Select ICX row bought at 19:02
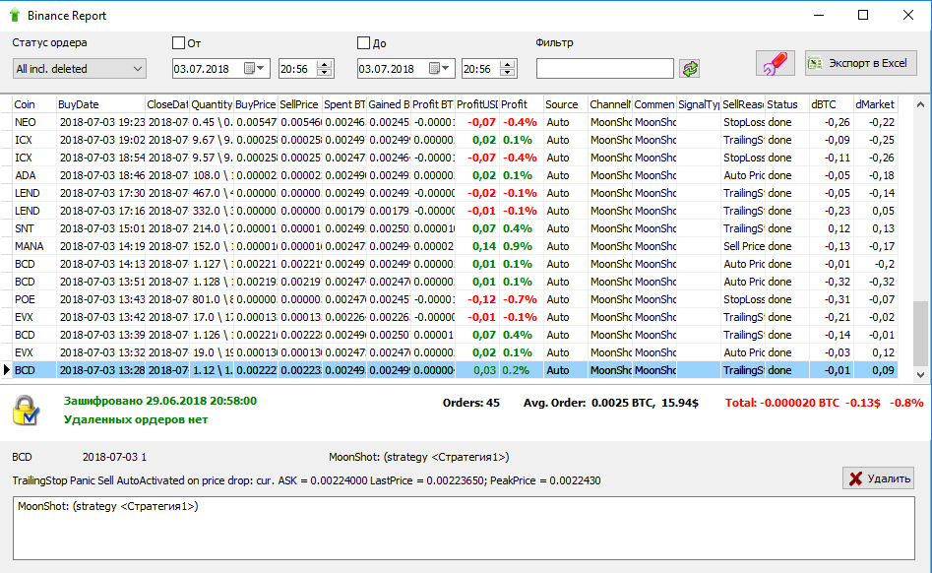The image size is (932, 573). click(x=455, y=140)
